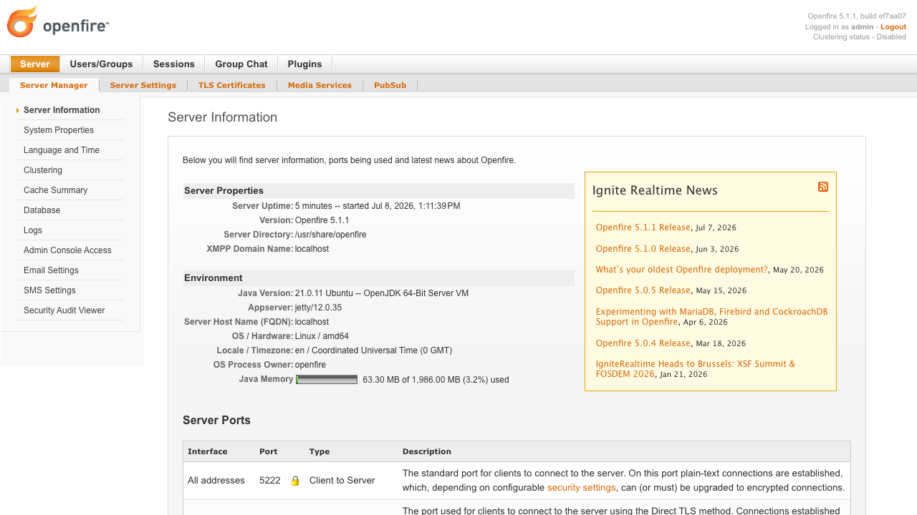The height and width of the screenshot is (515, 917).
Task: Click the lock icon next to port 5222
Action: pos(295,481)
